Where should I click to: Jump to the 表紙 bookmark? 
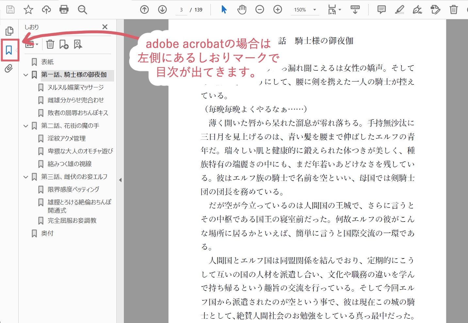tap(47, 62)
